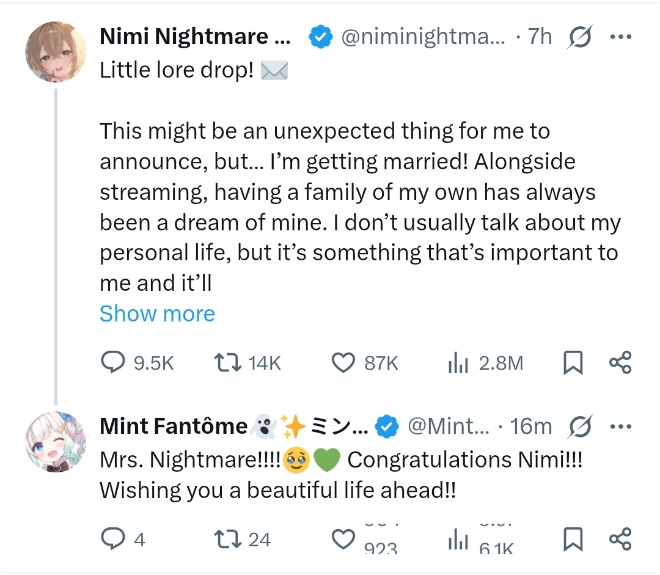
Task: Like Nimi Nightmare's post with 87K likes
Action: pos(343,364)
